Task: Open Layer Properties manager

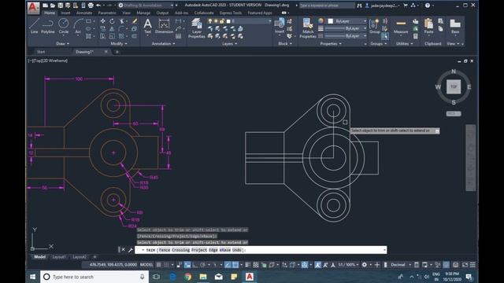Action: tap(196, 28)
